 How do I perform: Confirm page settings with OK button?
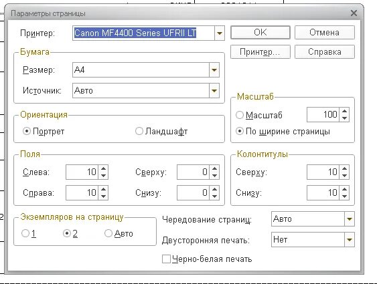coord(260,32)
